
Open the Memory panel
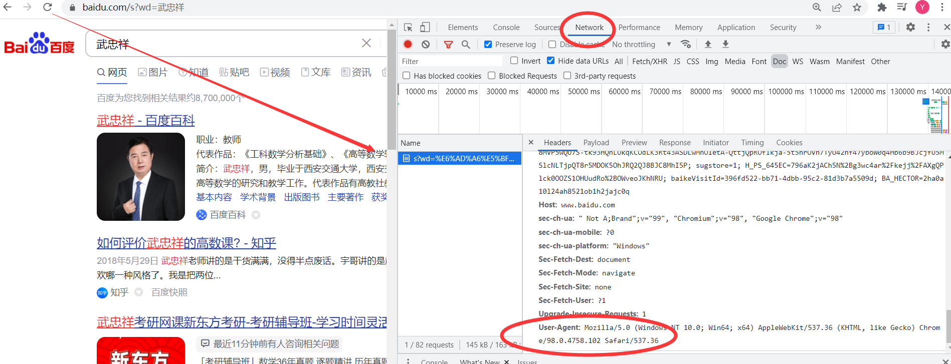pos(688,28)
